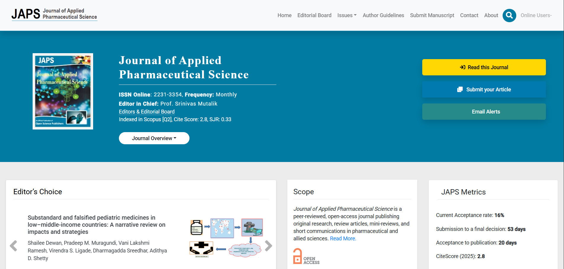Image resolution: width=564 pixels, height=269 pixels.
Task: Open the About page
Action: point(491,15)
